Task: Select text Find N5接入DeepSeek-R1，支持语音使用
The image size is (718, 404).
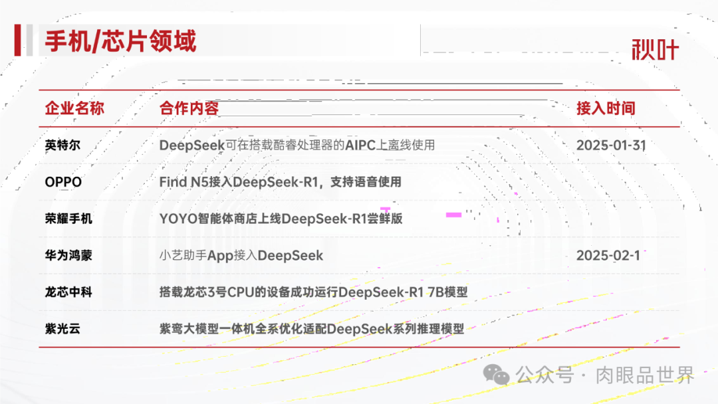Action: [281, 182]
